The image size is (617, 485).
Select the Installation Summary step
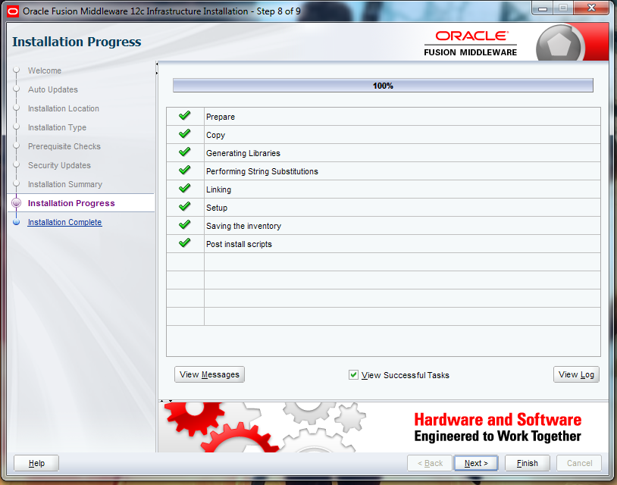[65, 184]
